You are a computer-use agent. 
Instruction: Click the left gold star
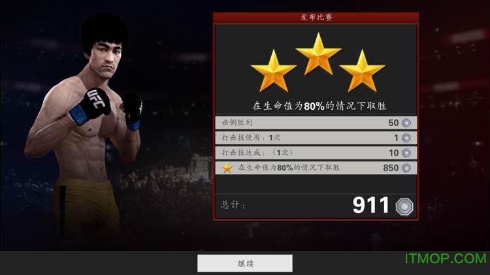point(274,72)
